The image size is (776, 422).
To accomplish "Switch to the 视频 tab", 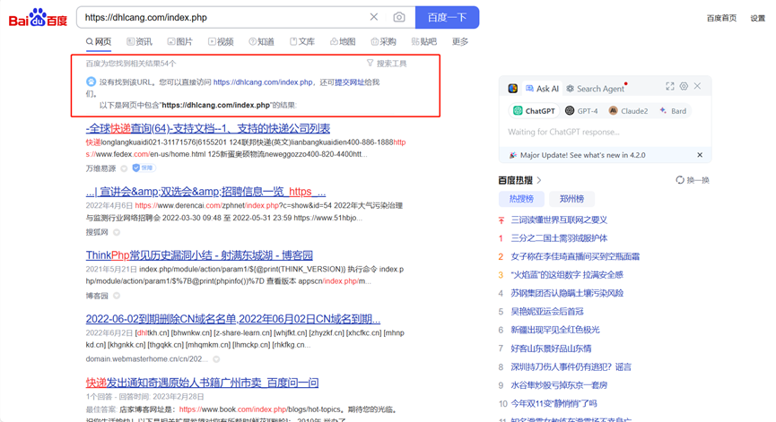I will 221,41.
